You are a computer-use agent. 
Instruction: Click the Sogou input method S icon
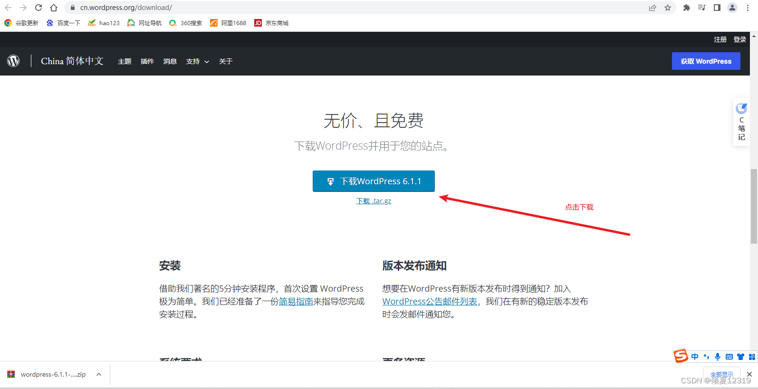click(681, 355)
